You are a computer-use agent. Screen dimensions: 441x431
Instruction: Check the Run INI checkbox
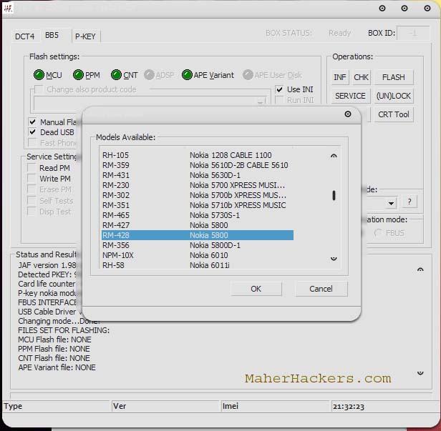point(279,100)
